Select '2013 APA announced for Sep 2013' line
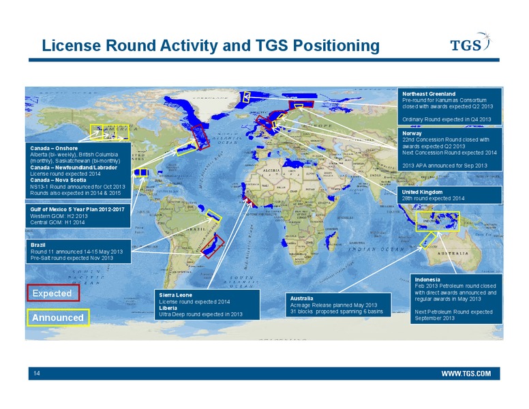The width and height of the screenshot is (529, 409). 444,166
